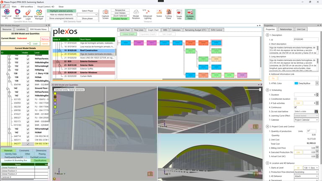Toggle Show unassigned elements
Image resolution: width=322 pixels, height=181 pixels.
[x=61, y=18]
